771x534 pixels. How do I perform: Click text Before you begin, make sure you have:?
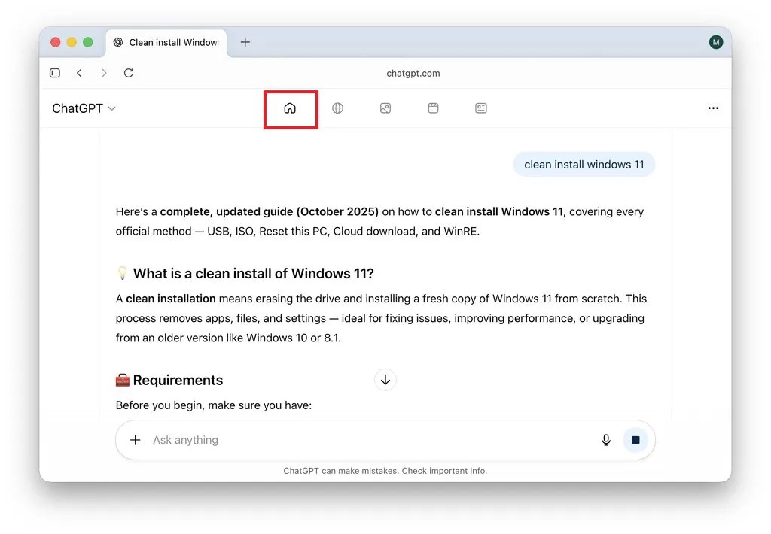(x=214, y=405)
